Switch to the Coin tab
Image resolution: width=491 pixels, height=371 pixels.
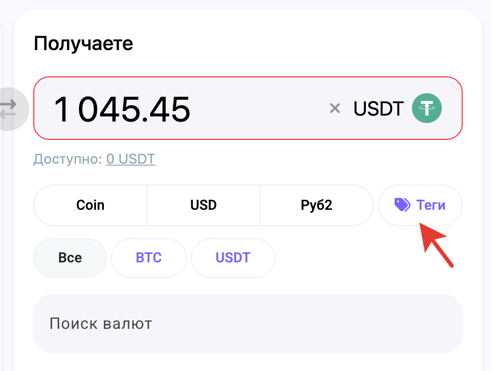(90, 205)
